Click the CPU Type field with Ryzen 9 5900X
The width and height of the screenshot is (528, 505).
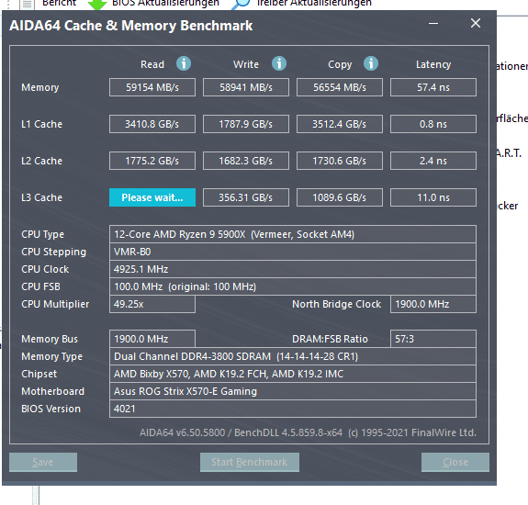[x=293, y=234]
